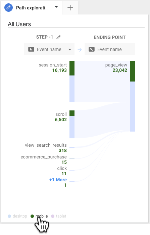
Task: Open the STEP -1 Event name dropdown
Action: click(49, 49)
